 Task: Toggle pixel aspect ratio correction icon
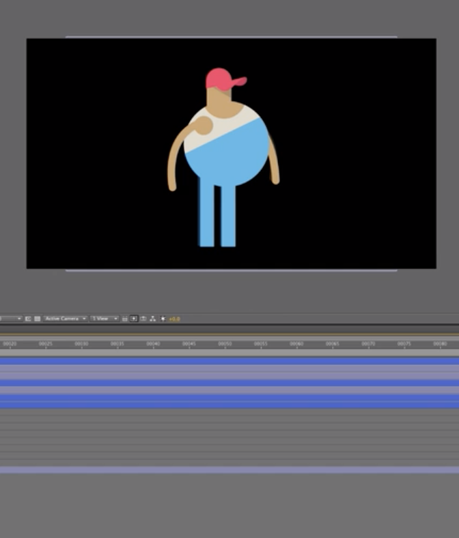coord(125,319)
